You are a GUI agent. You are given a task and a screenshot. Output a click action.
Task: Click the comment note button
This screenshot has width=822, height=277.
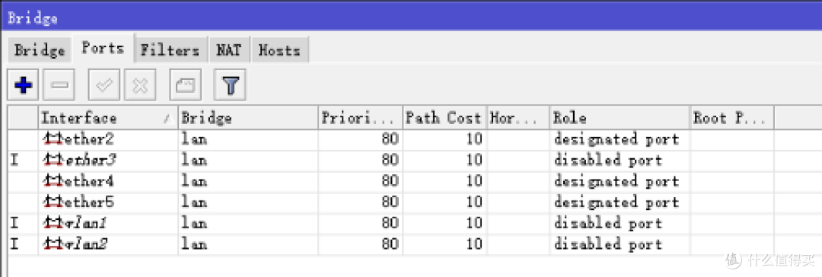pyautogui.click(x=185, y=85)
